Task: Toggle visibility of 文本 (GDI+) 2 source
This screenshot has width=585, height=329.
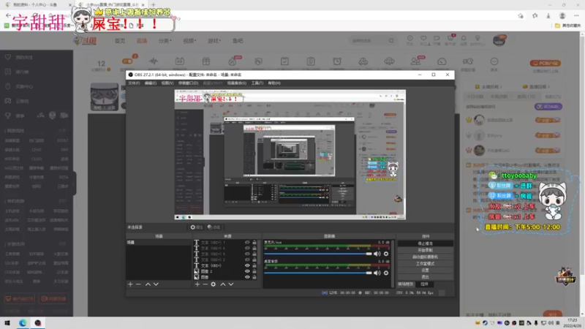Action: click(x=247, y=260)
